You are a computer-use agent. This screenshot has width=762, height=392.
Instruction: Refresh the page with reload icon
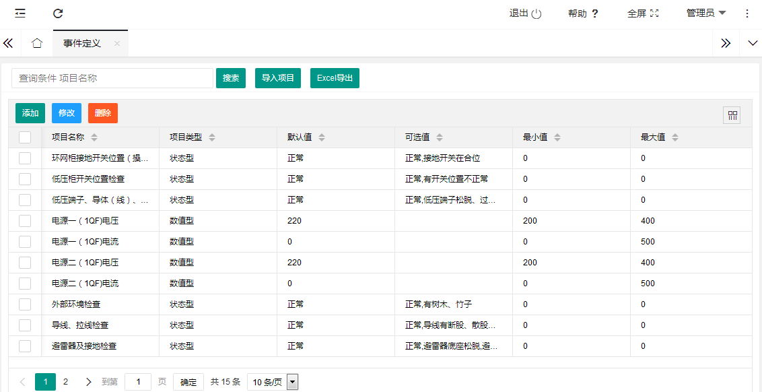coord(58,13)
